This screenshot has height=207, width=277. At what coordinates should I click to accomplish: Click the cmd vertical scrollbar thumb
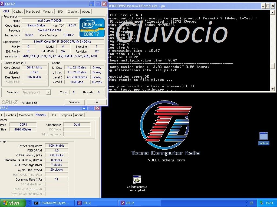point(272,66)
